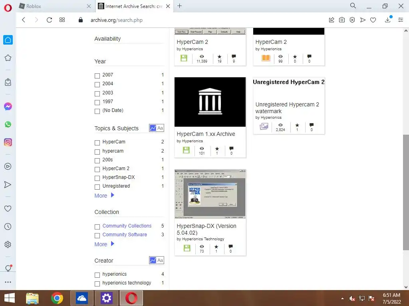409x306 pixels.
Task: Open the Windows Start menu
Action: point(10,298)
